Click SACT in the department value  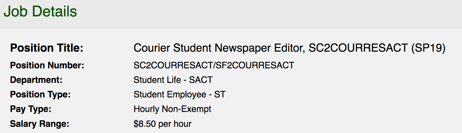(201, 80)
